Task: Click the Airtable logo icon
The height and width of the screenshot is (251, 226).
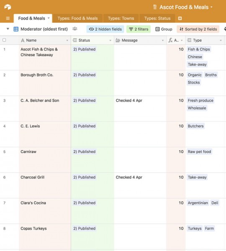Action: pos(8,7)
